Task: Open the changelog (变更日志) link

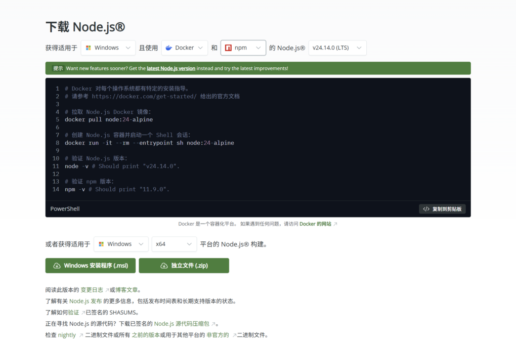Action: (92, 290)
